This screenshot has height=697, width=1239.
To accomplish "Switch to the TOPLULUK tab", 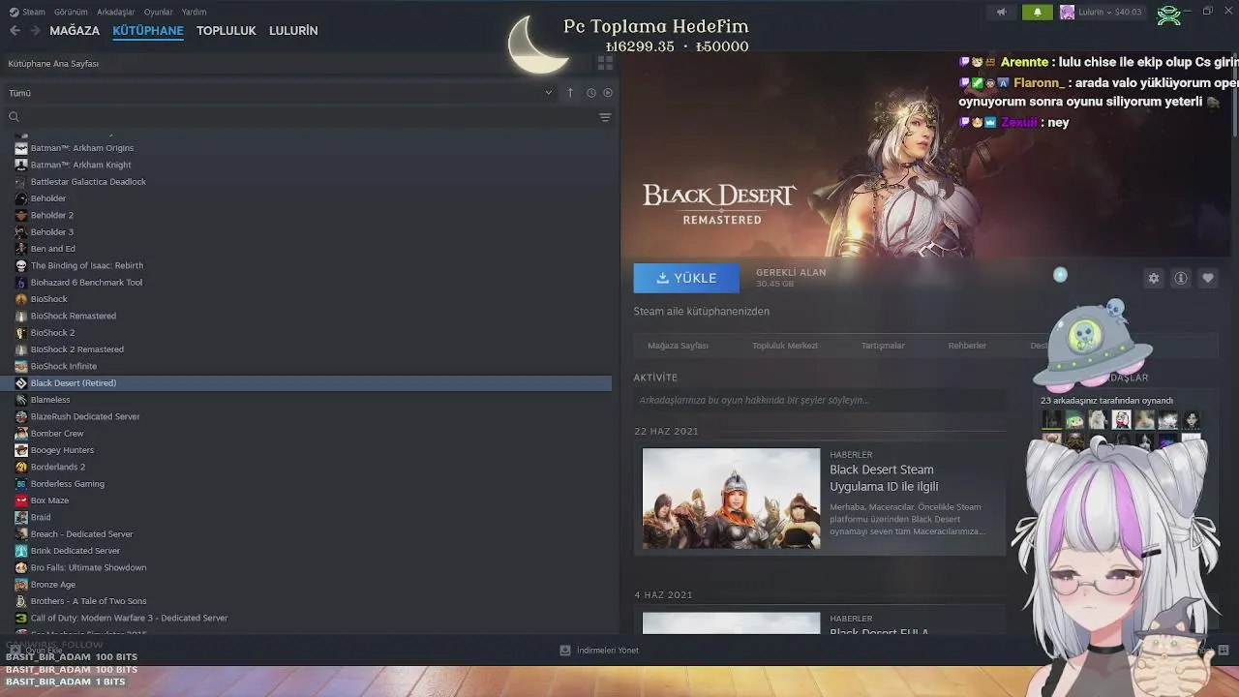I will (x=226, y=31).
